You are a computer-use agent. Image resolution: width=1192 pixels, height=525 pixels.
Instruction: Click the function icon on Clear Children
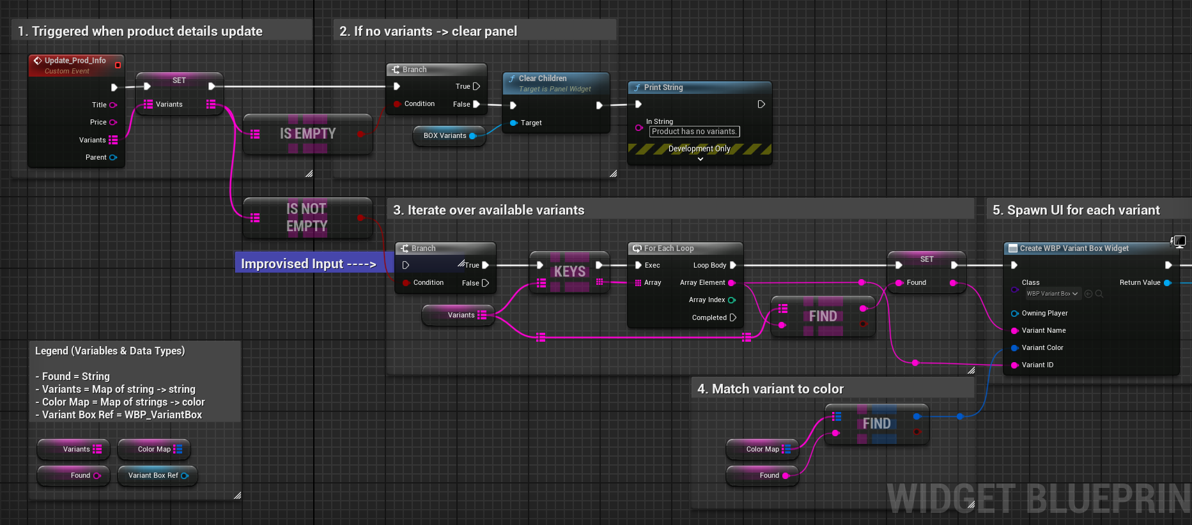[512, 79]
